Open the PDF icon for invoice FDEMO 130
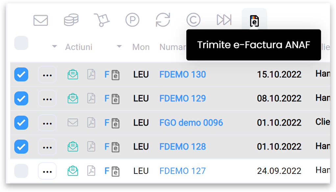Screen dimensions: 336x192 [x=91, y=74]
